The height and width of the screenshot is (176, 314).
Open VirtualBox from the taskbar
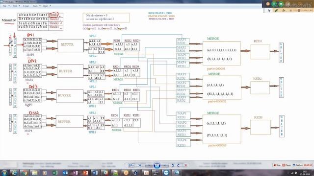pos(136,173)
